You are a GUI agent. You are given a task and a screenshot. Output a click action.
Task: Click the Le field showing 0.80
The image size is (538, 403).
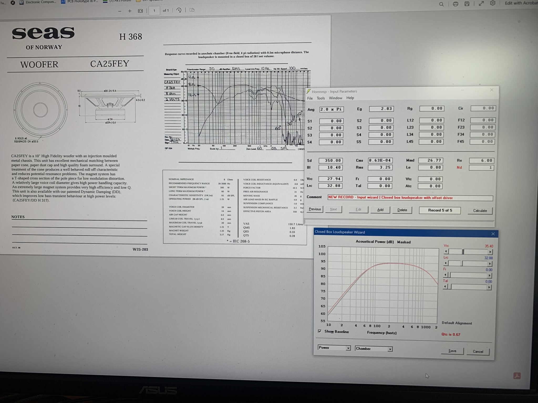pos(430,167)
